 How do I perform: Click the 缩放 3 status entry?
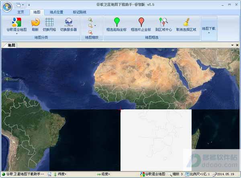(178, 174)
